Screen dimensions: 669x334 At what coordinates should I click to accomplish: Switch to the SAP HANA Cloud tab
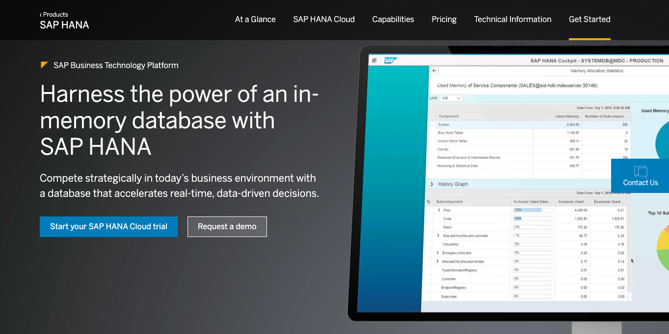point(324,20)
